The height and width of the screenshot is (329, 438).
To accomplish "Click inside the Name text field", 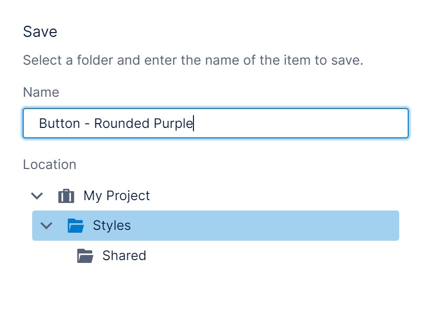I will tap(216, 123).
